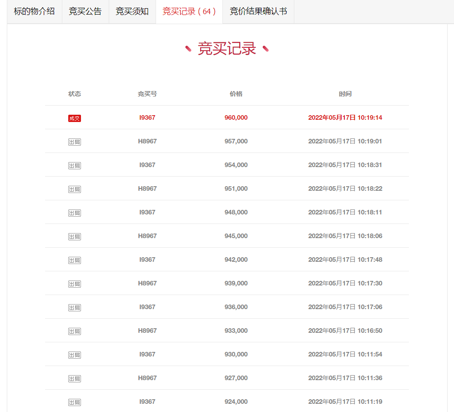
Task: Select the price 924,000
Action: (x=236, y=402)
